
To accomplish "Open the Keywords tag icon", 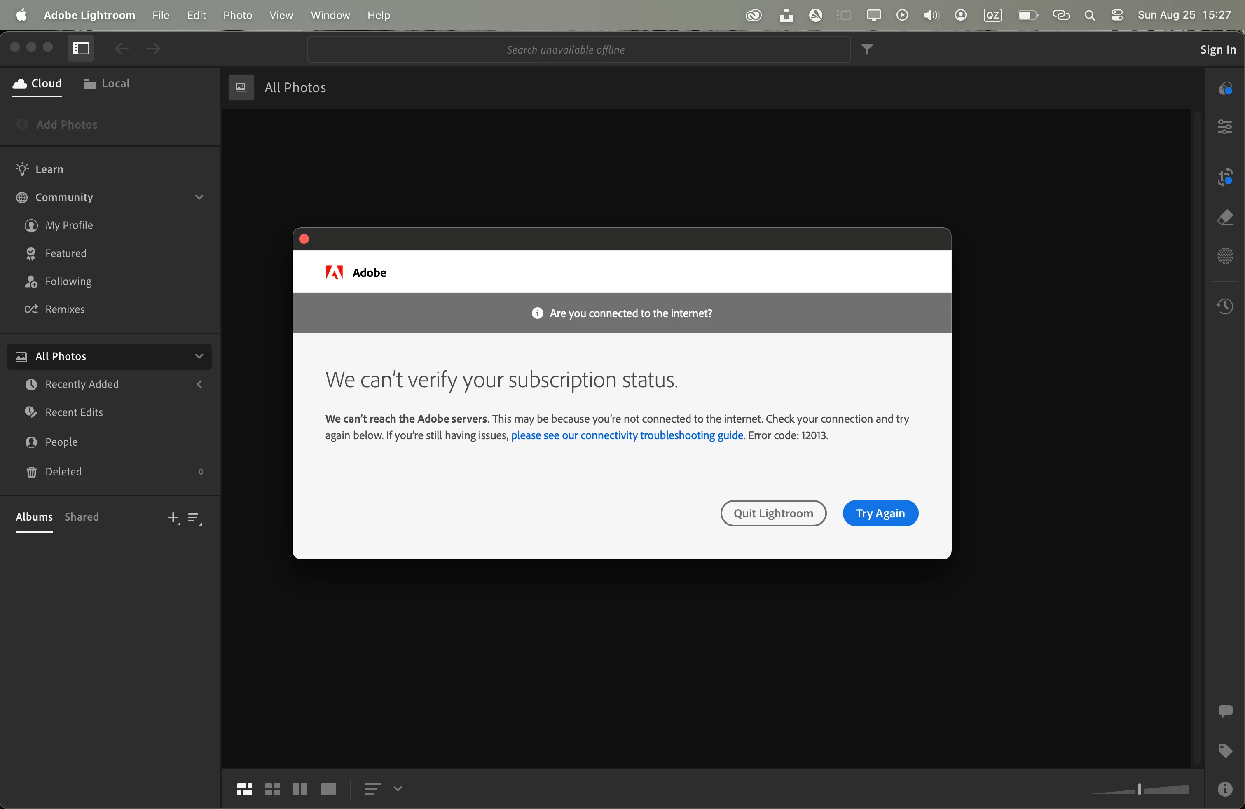I will [x=1224, y=751].
